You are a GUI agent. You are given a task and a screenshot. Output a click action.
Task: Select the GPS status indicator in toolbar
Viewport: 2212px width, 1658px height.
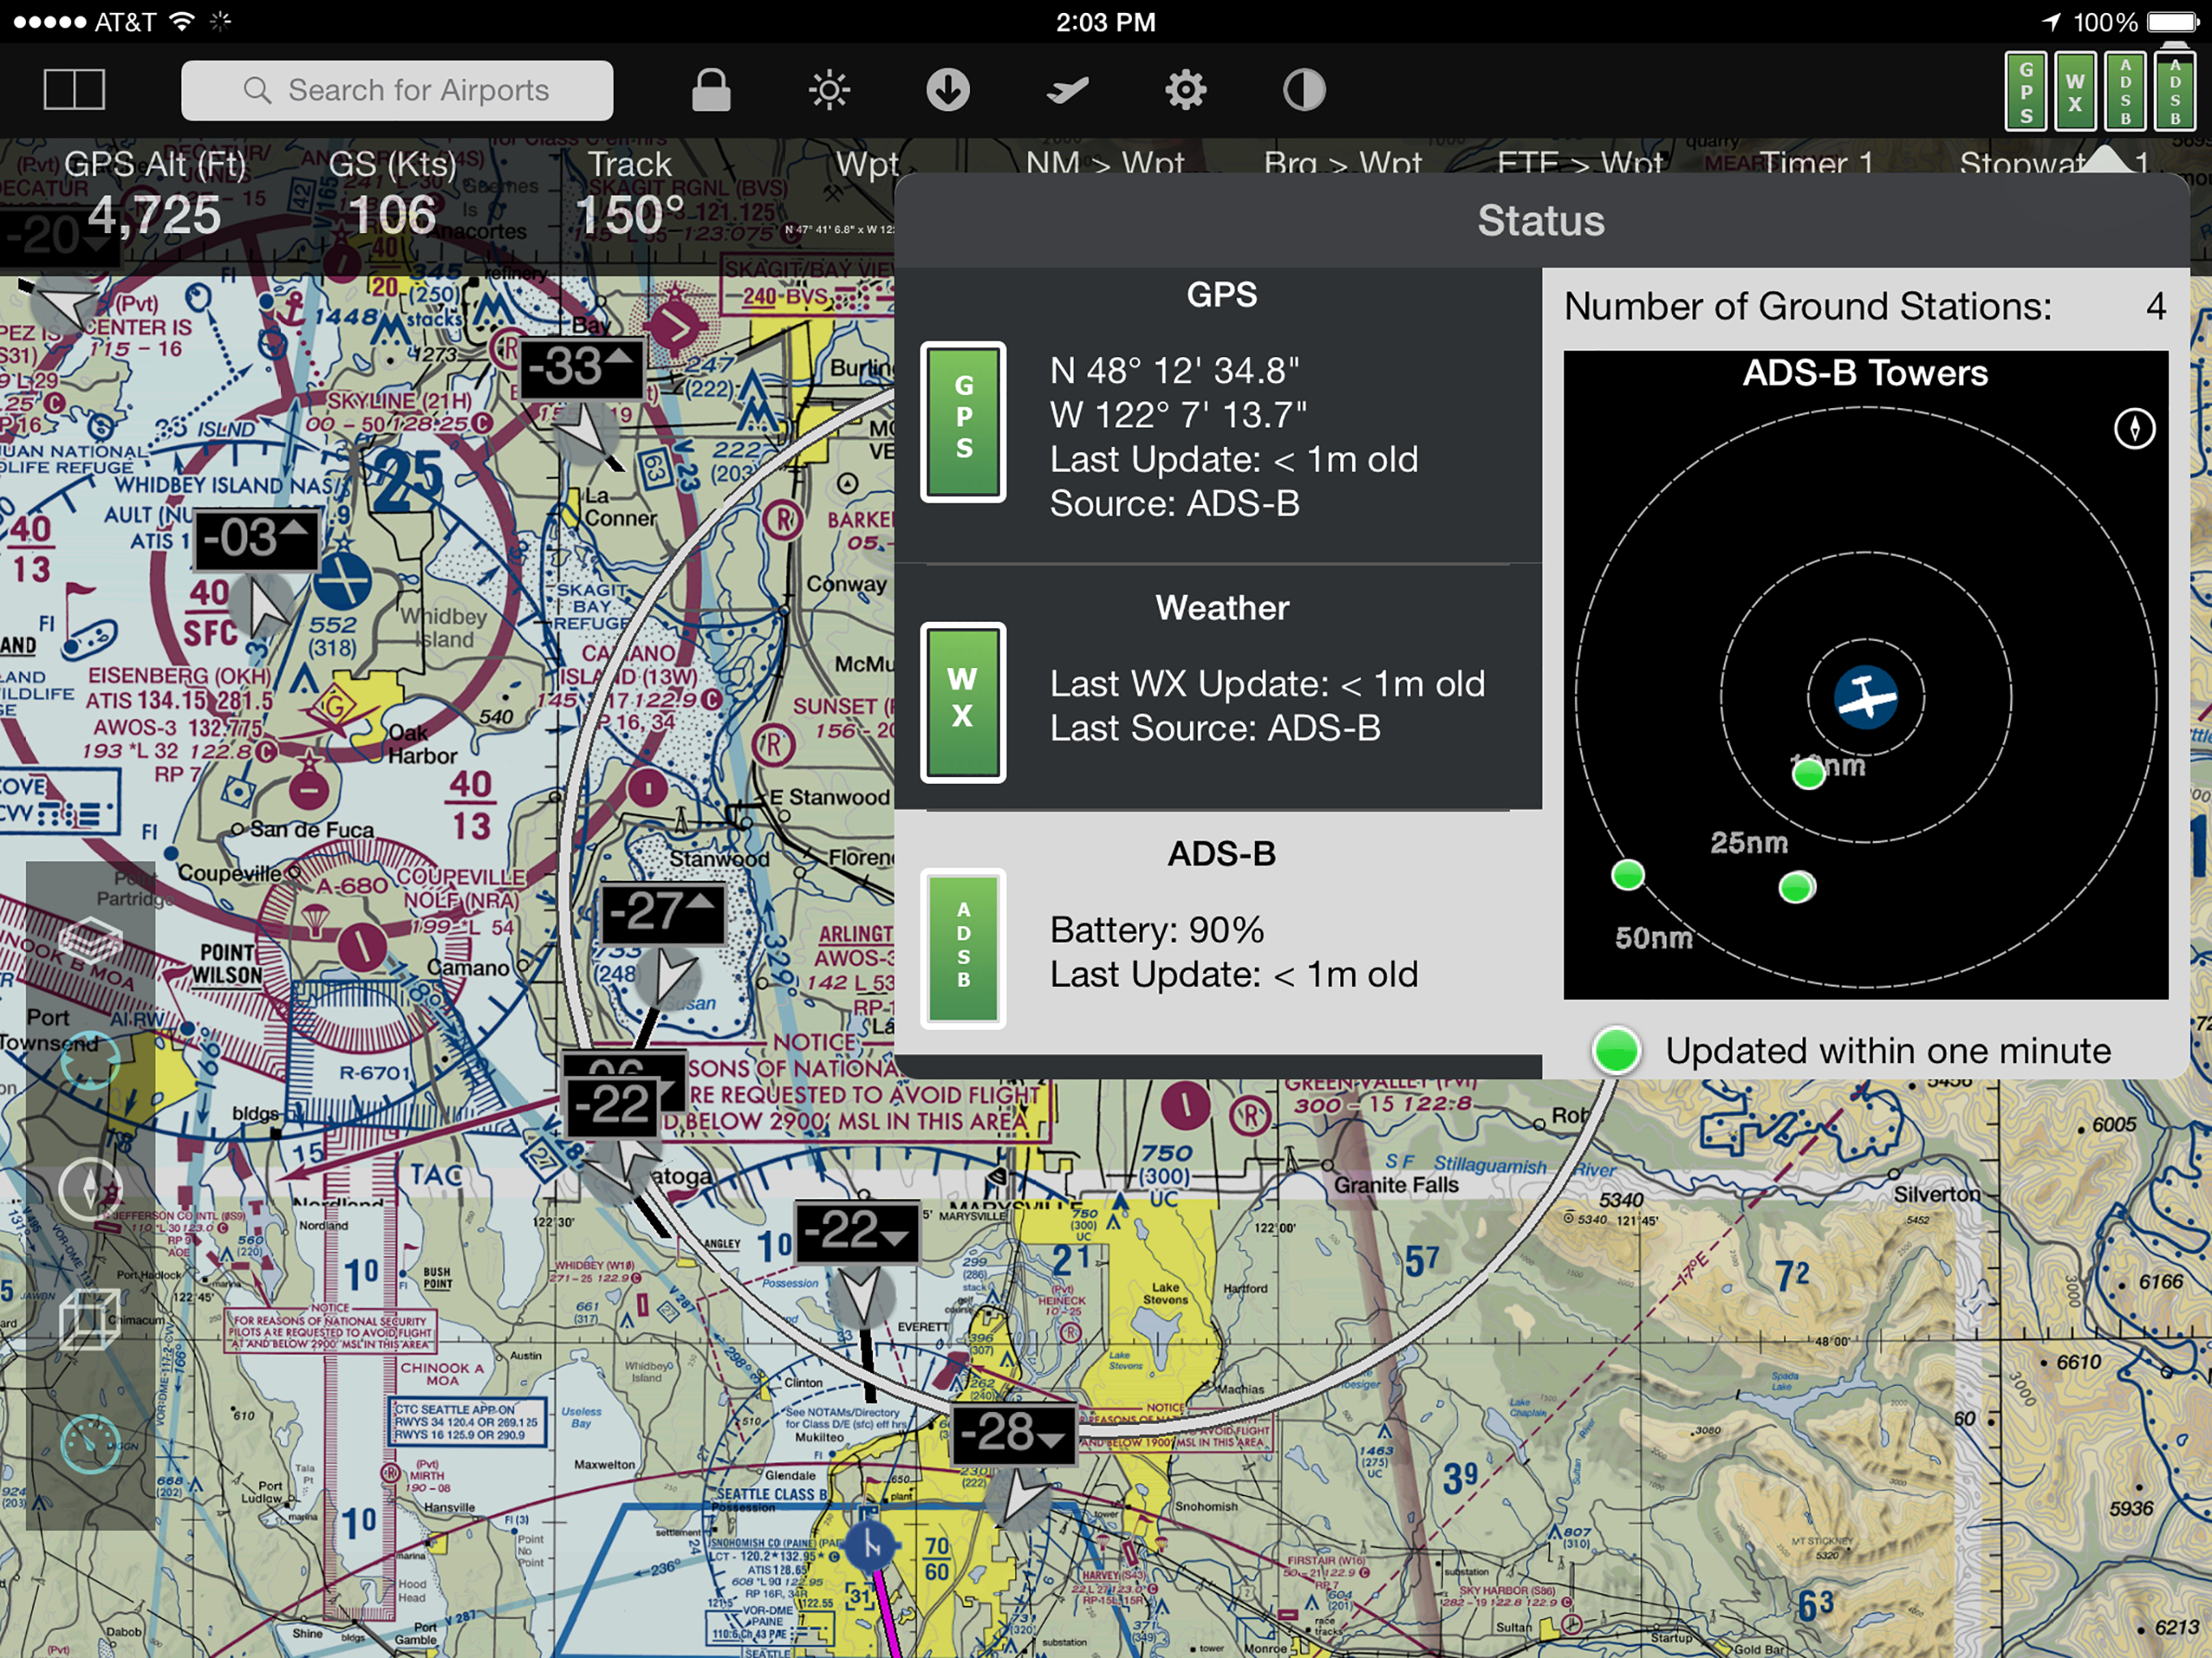2026,92
